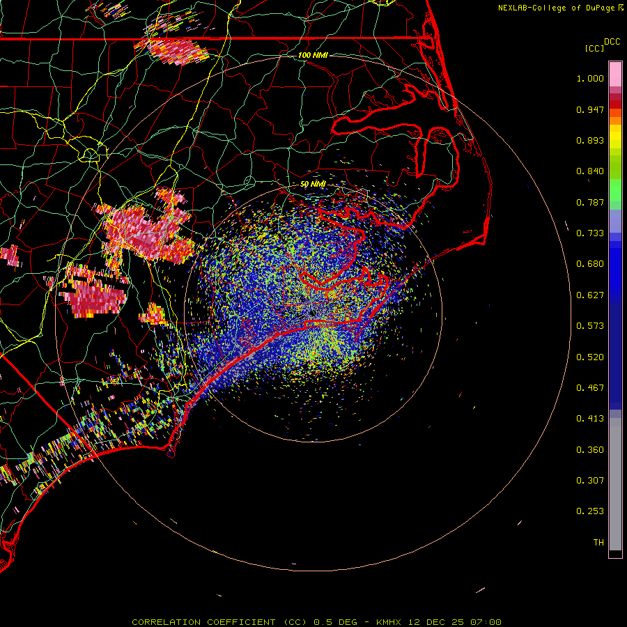Select the 1.000 scale value

590,78
